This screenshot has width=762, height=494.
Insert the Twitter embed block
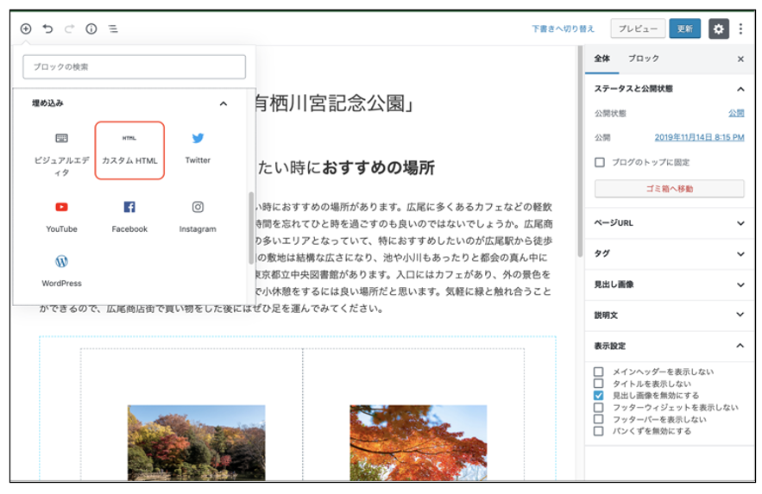coord(198,148)
